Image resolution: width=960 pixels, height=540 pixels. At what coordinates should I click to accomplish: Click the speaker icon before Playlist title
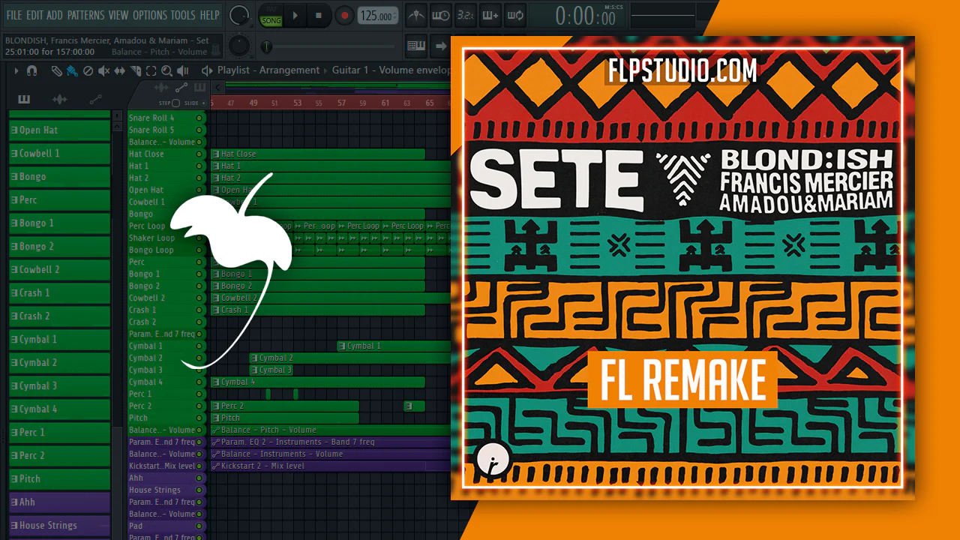coord(207,70)
